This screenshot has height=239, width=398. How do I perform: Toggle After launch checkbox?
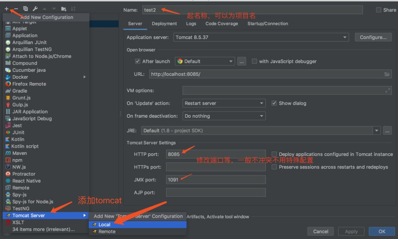137,61
